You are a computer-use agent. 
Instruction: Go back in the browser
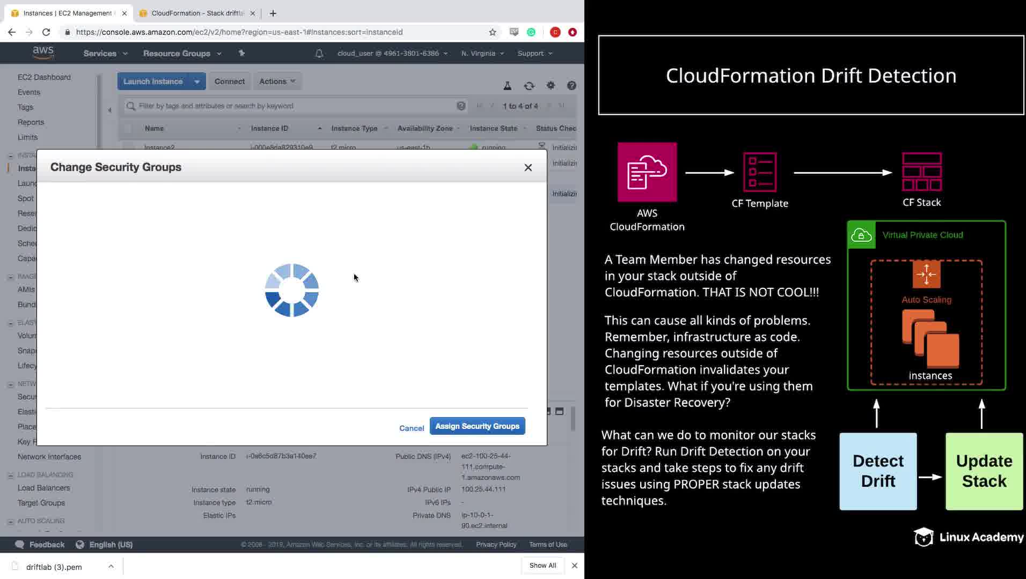(x=12, y=32)
